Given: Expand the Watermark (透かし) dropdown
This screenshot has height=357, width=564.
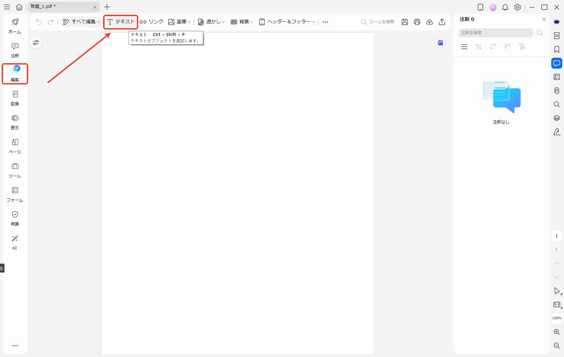Looking at the screenshot, I should coord(211,22).
